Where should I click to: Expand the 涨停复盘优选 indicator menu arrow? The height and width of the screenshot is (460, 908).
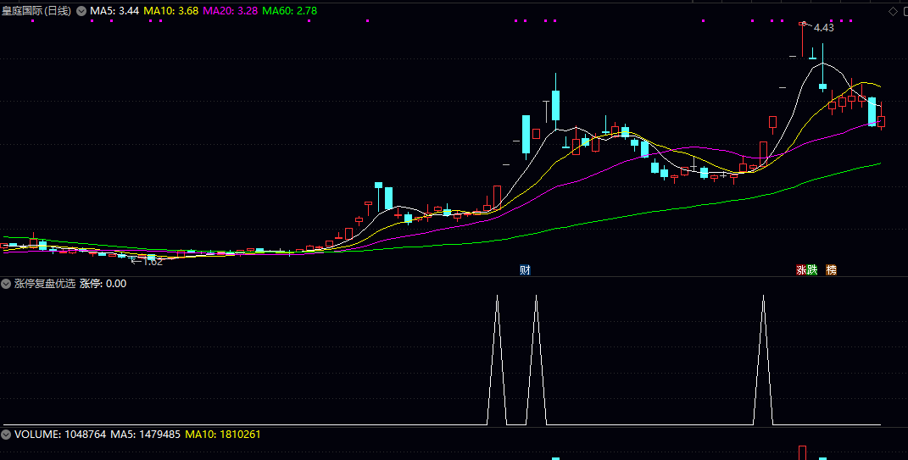coord(6,284)
